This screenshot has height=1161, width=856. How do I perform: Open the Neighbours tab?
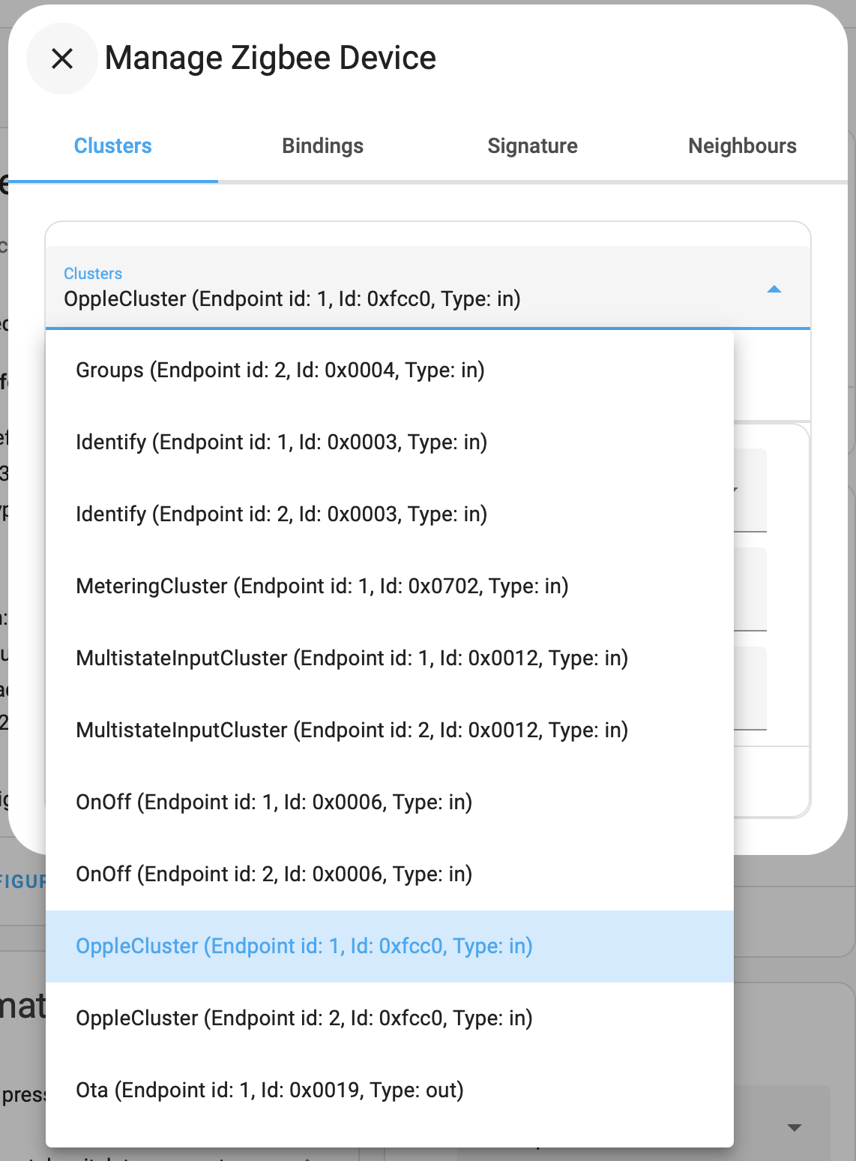coord(742,145)
